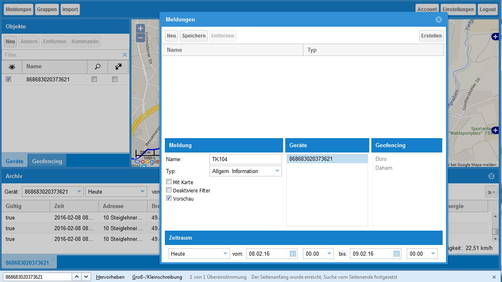Viewport: 502px width, 282px height.
Task: Click the Filter input field in Objekte panel
Action: [62, 54]
